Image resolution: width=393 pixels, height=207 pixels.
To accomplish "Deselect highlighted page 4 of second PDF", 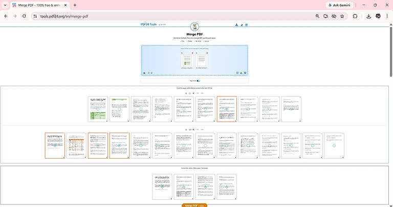I will click(x=119, y=146).
